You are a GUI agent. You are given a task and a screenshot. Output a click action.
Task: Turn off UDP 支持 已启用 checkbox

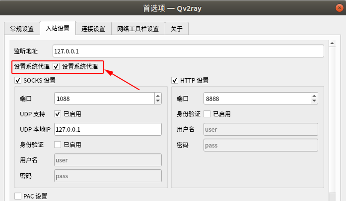[x=58, y=114]
